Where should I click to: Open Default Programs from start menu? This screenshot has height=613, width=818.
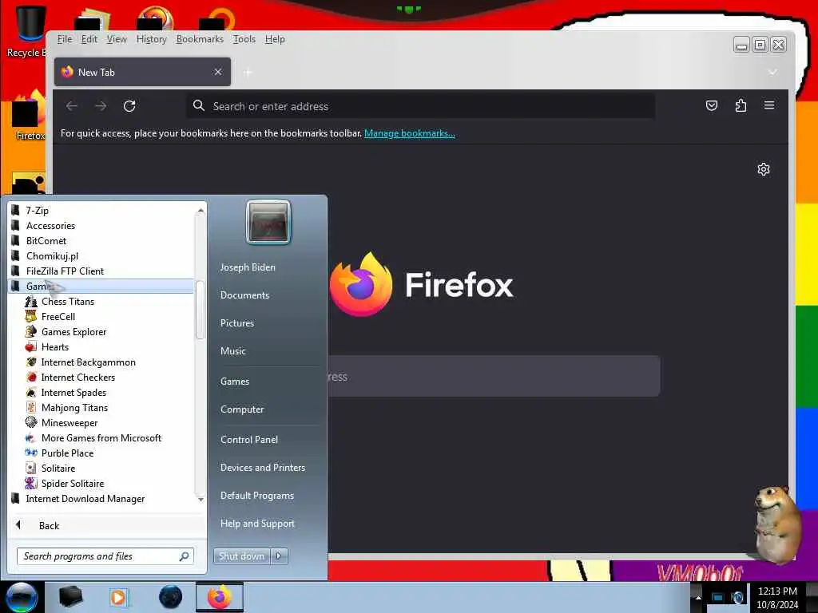pos(256,495)
